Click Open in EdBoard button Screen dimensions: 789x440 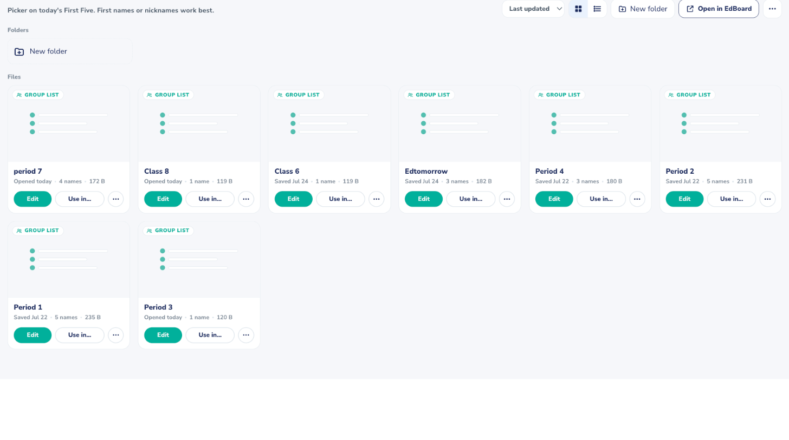(719, 9)
